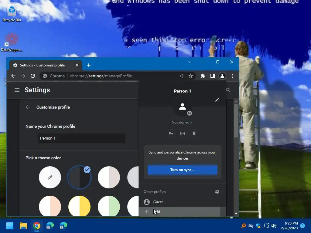Open Settings hamburger menu

[17, 90]
